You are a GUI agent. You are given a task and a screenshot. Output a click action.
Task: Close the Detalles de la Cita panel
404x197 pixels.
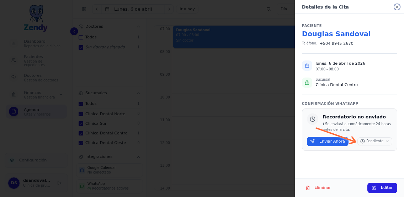(397, 7)
